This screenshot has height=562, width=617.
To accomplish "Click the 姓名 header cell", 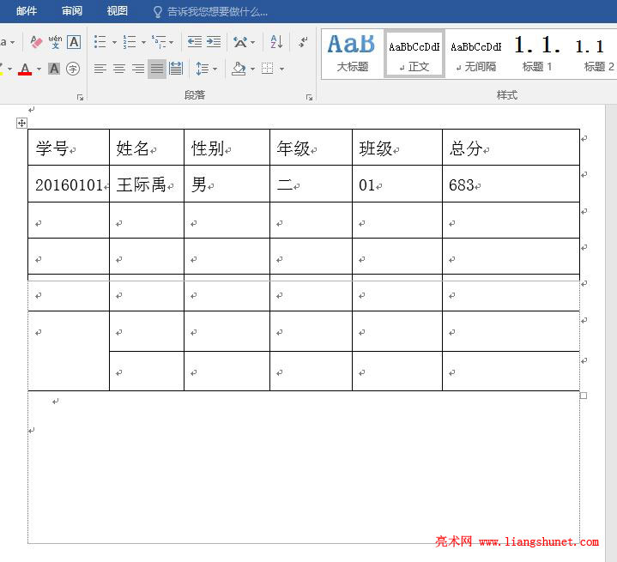I will (x=147, y=148).
